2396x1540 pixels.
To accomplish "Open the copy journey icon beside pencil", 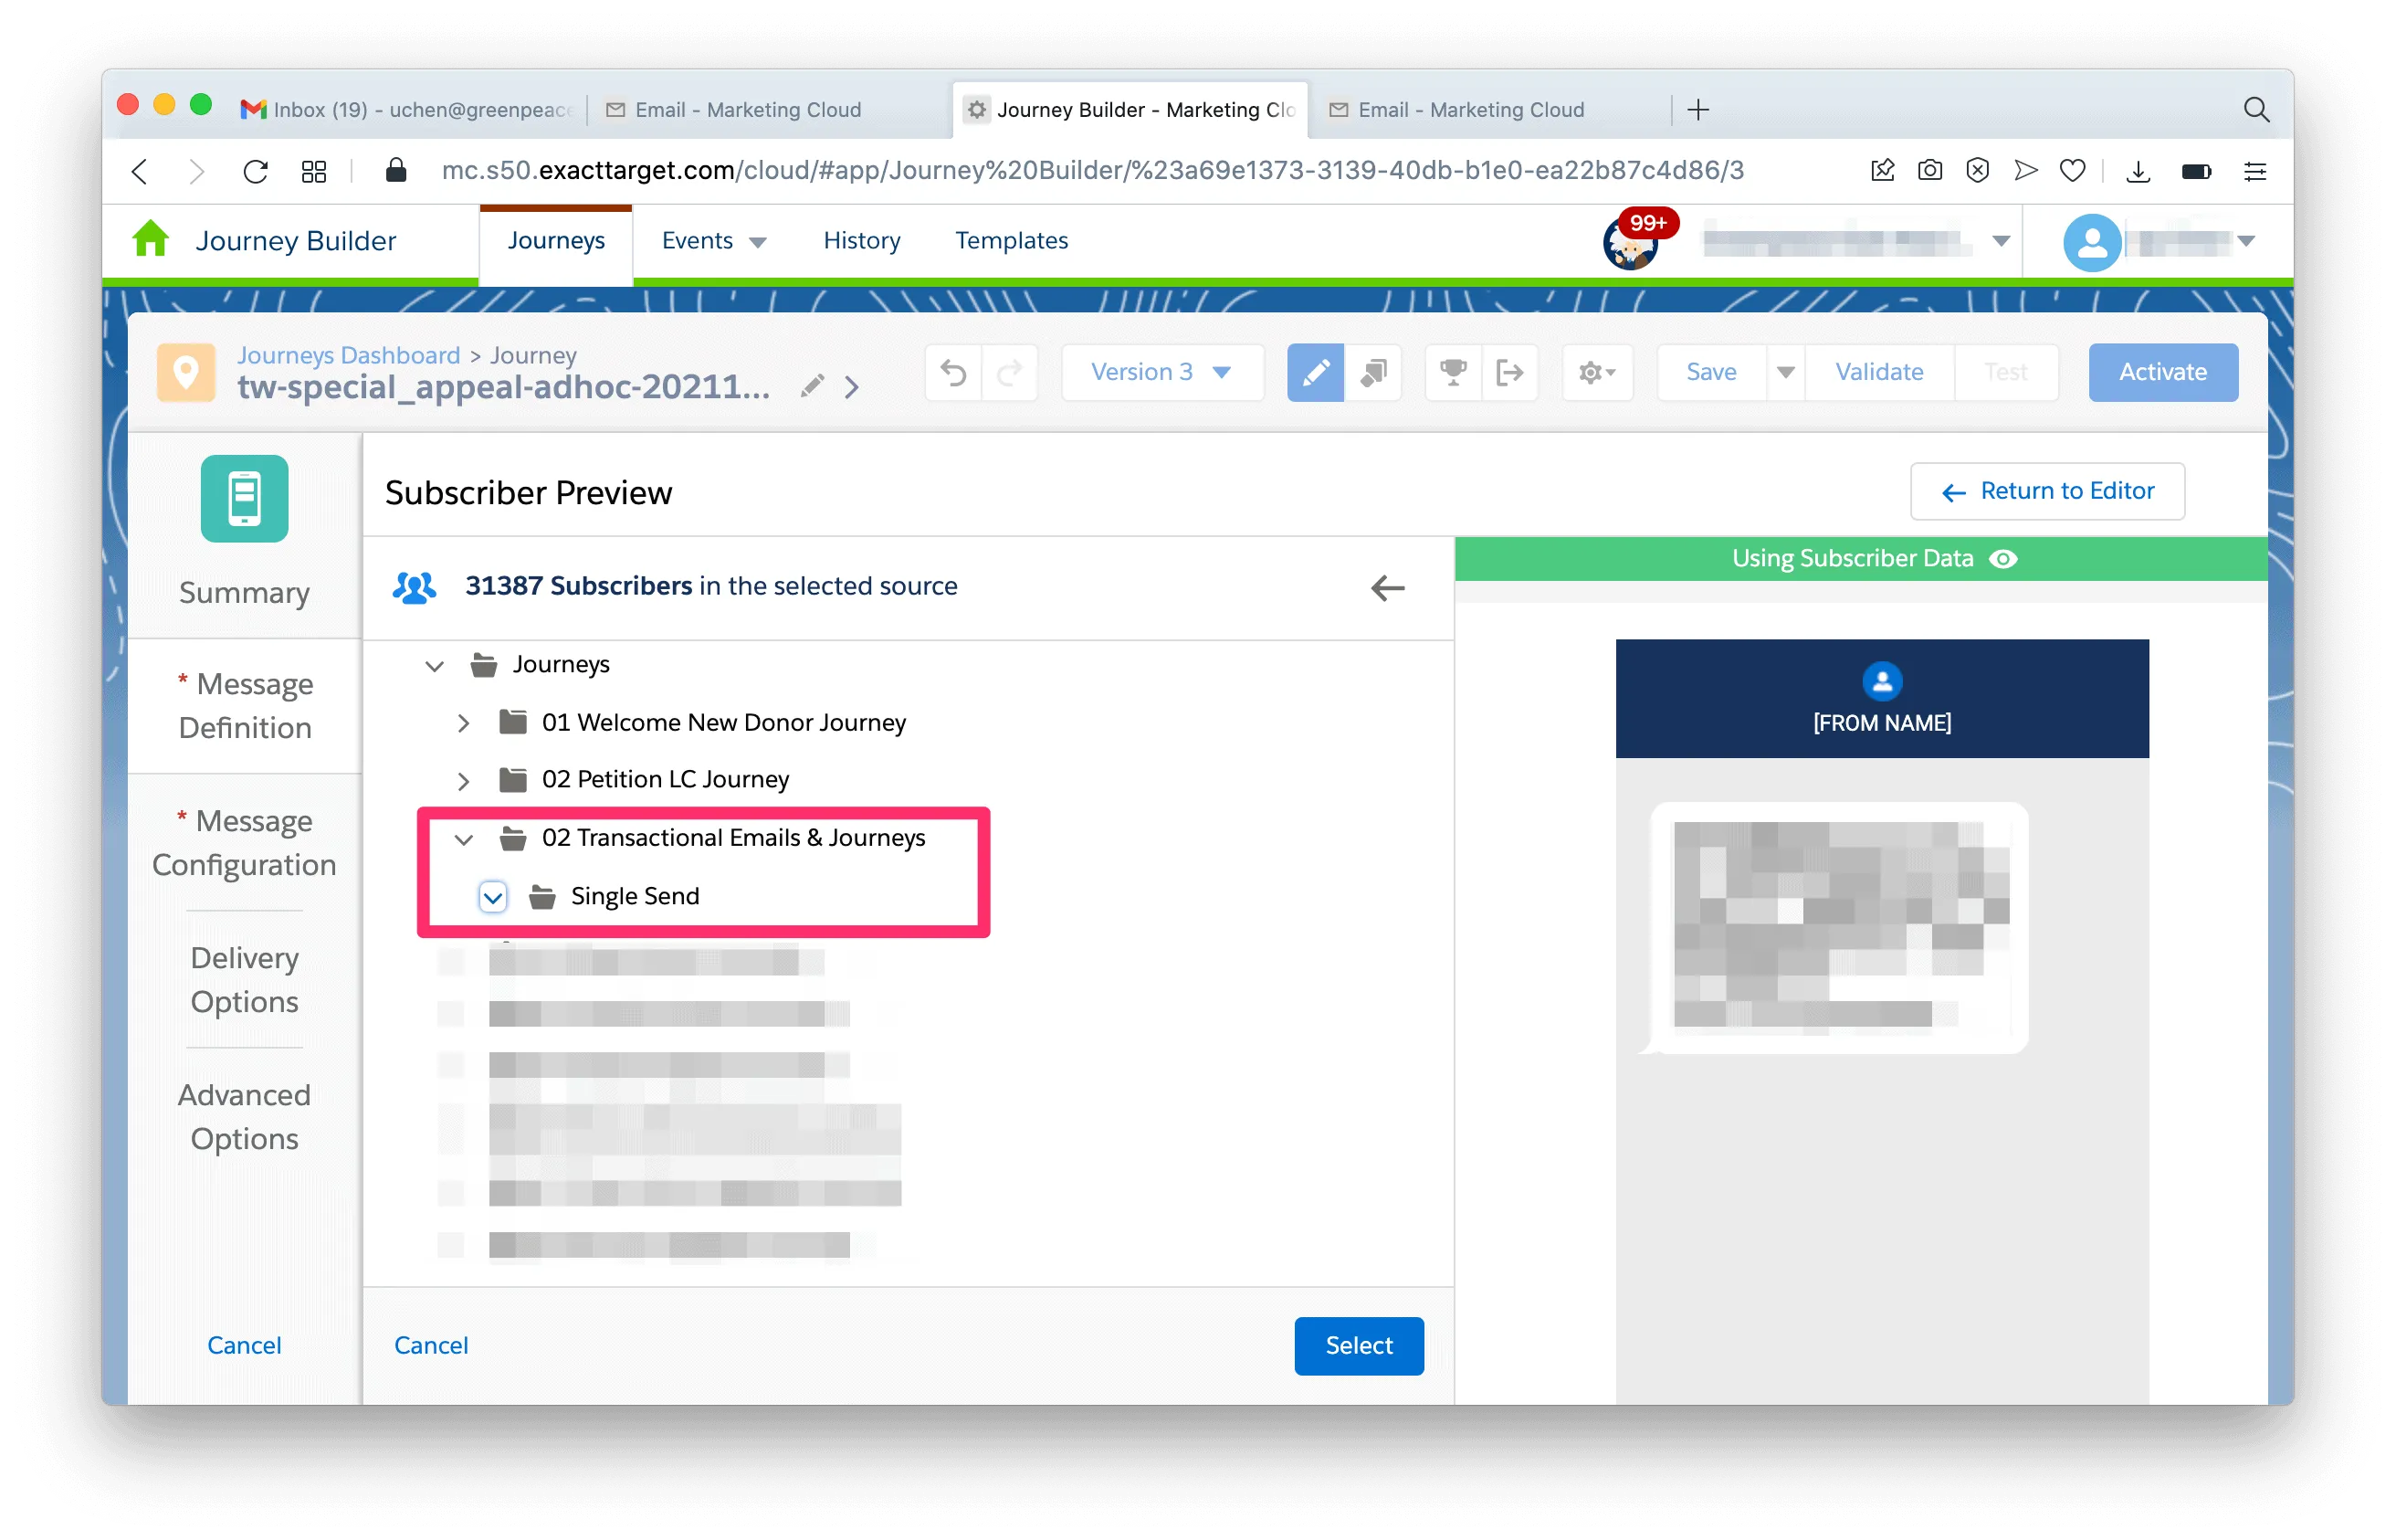I will tap(1373, 372).
